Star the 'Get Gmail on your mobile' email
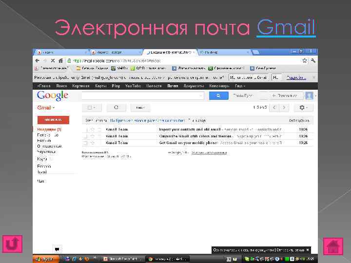351x263 pixels. click(92, 143)
